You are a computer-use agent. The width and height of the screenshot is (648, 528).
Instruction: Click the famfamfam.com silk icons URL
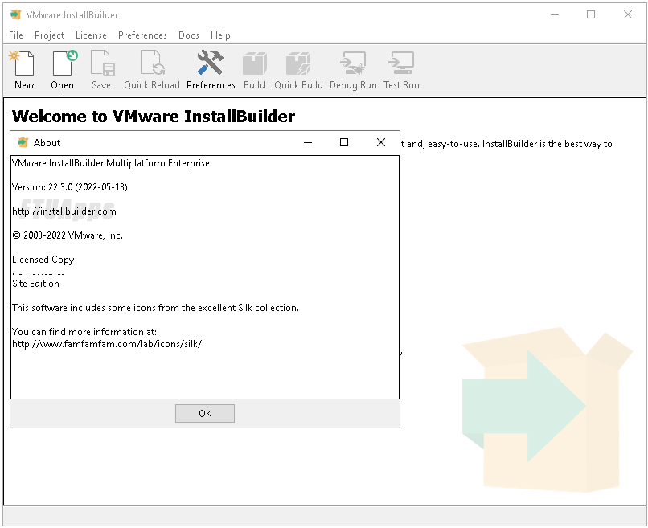[x=107, y=344]
